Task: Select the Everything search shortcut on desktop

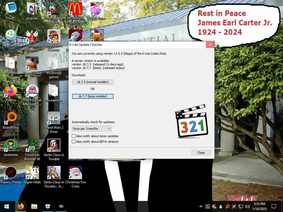Action: pos(11,120)
